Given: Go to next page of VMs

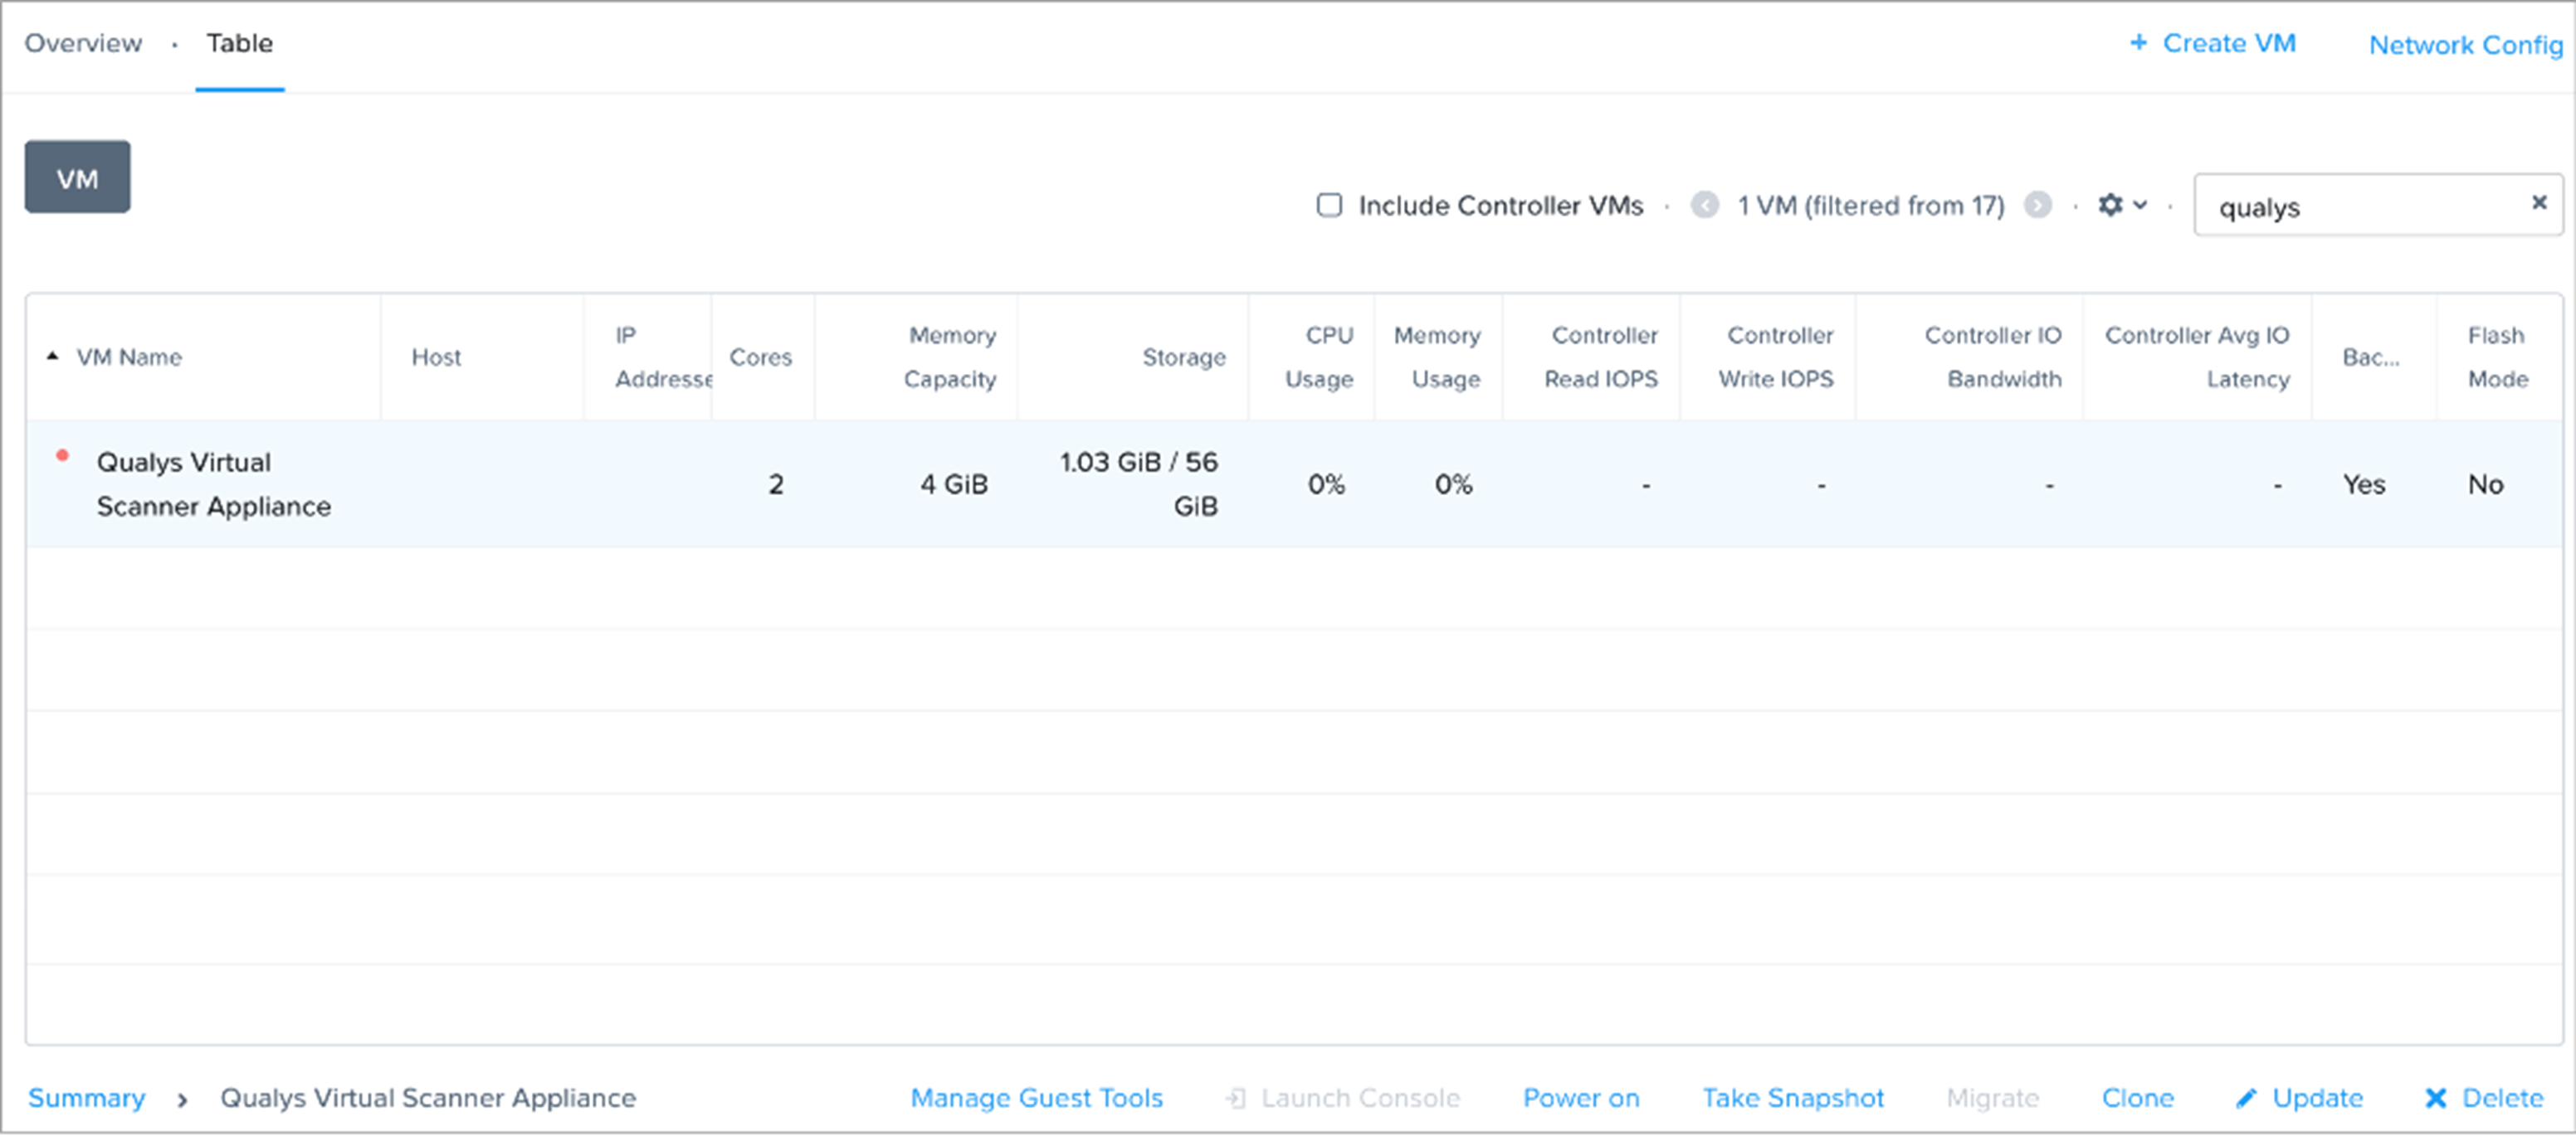Looking at the screenshot, I should click(2037, 205).
